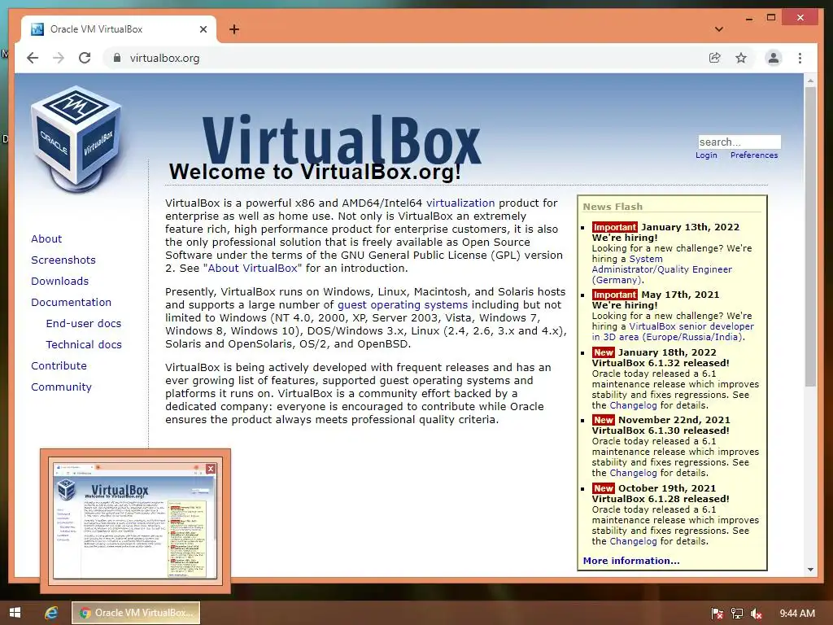Click the News Flash heading

pos(613,206)
